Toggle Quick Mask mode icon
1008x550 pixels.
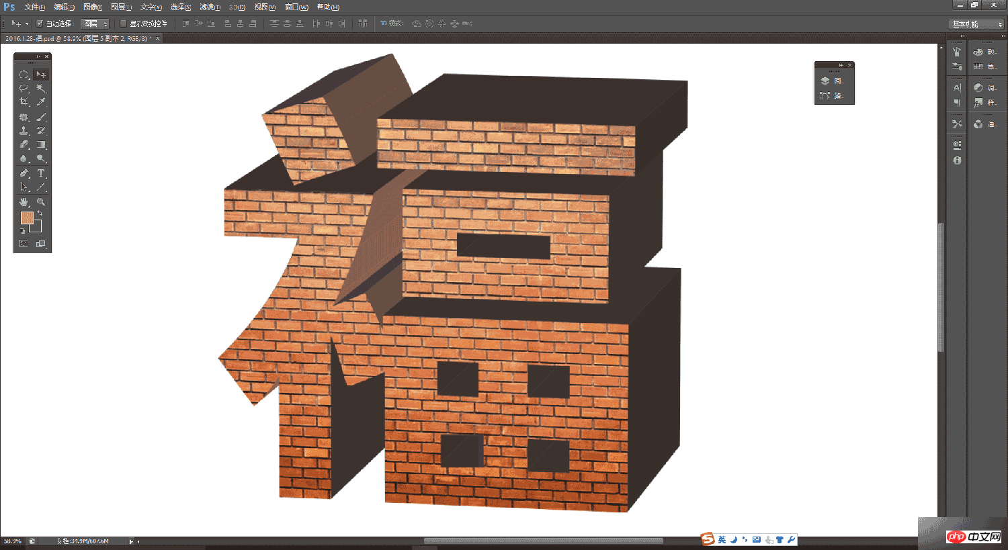[24, 244]
